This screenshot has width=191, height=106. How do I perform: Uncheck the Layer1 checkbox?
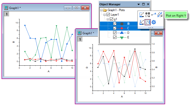tap(108, 15)
